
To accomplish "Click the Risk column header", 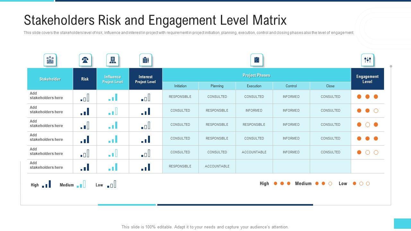I will pos(85,79).
